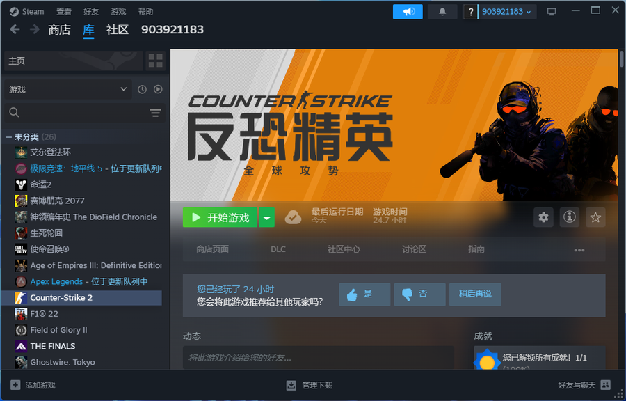Click the 稍后再说 button
The height and width of the screenshot is (401, 626).
475,294
